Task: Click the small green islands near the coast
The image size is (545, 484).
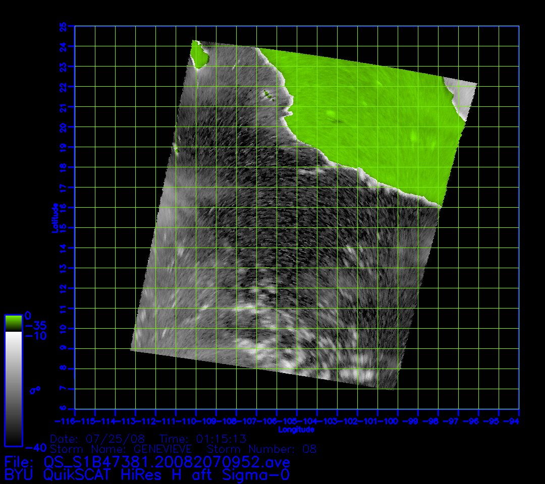Action: [267, 93]
